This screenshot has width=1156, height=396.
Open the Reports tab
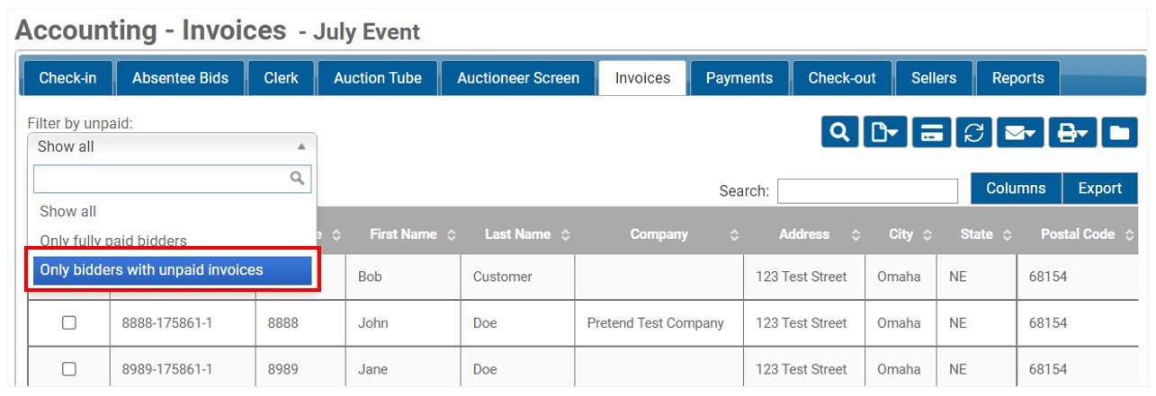click(x=1018, y=78)
